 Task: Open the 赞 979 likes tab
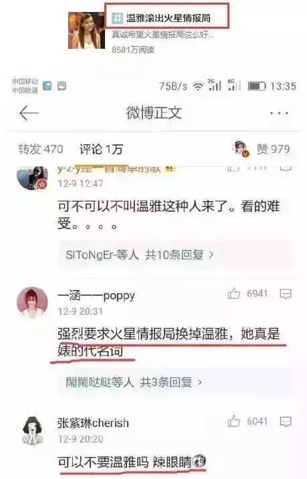coord(273,149)
